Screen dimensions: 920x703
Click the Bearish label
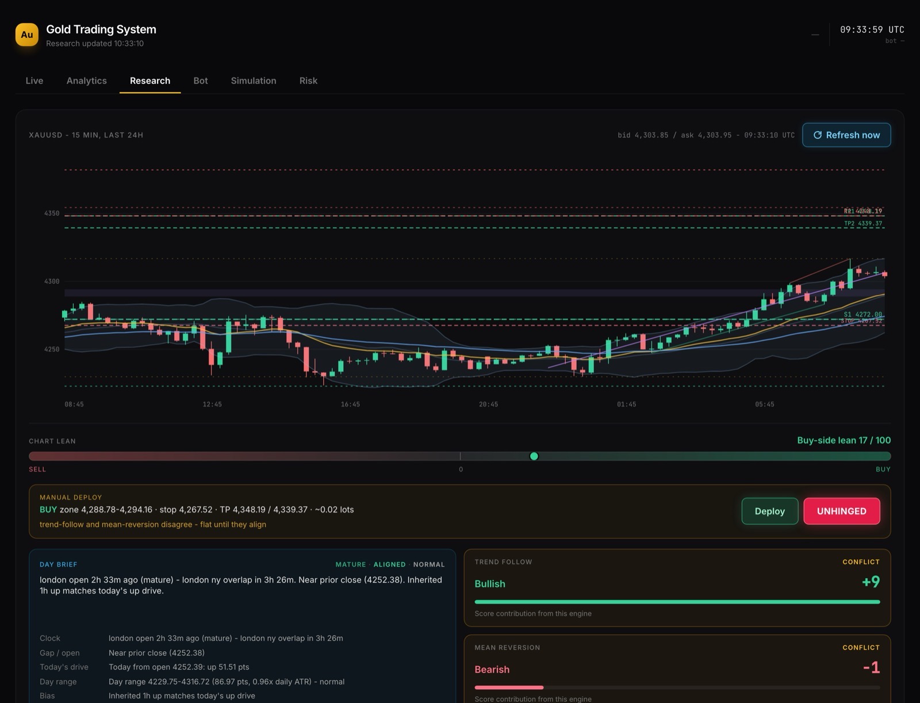(492, 670)
